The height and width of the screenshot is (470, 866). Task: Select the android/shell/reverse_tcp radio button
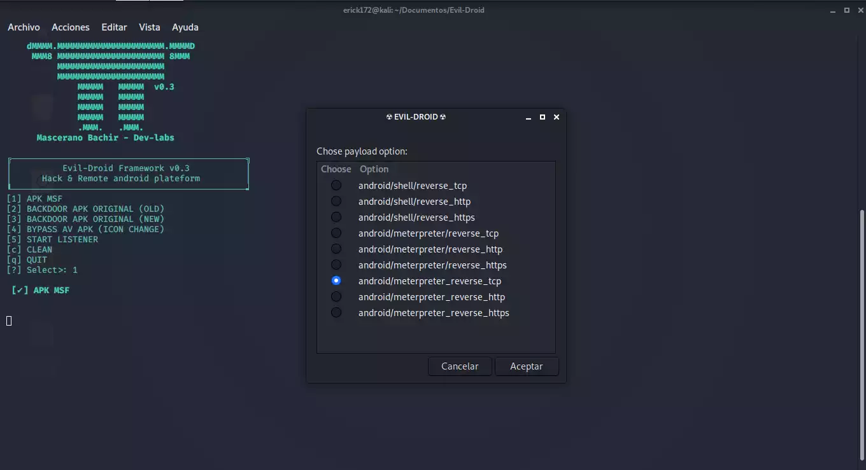336,185
